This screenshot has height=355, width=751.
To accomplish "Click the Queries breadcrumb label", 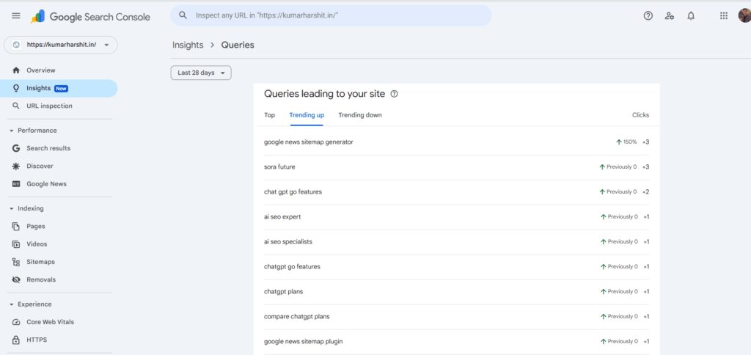I will pos(238,45).
